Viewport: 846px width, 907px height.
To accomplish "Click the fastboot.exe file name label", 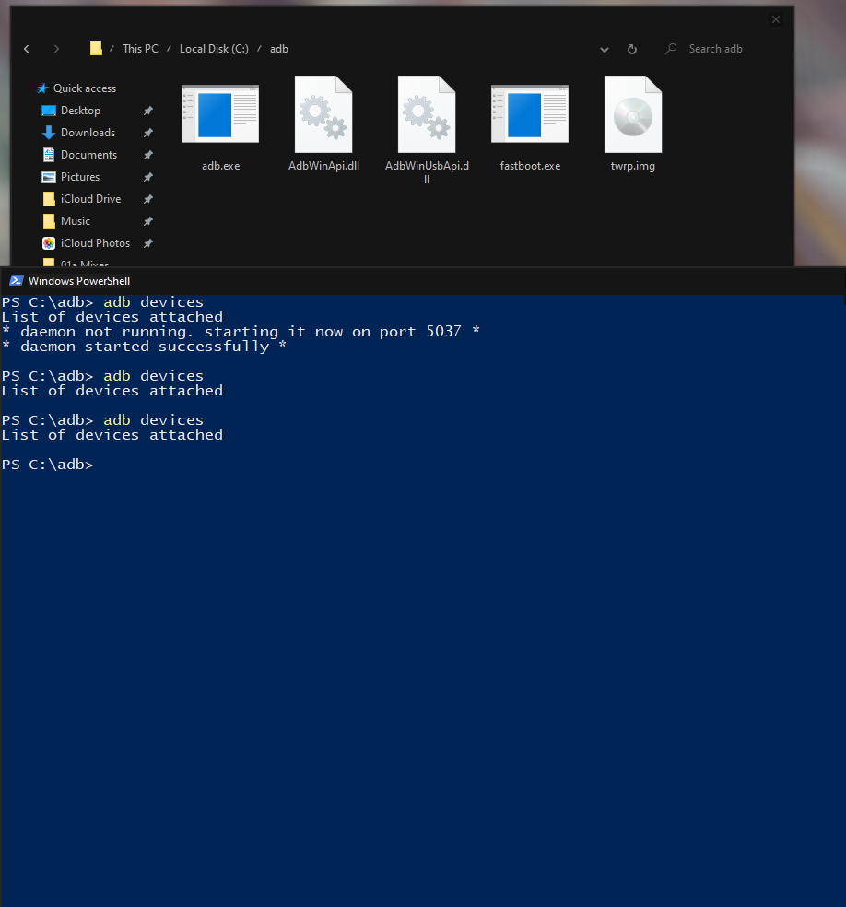I will (x=530, y=166).
